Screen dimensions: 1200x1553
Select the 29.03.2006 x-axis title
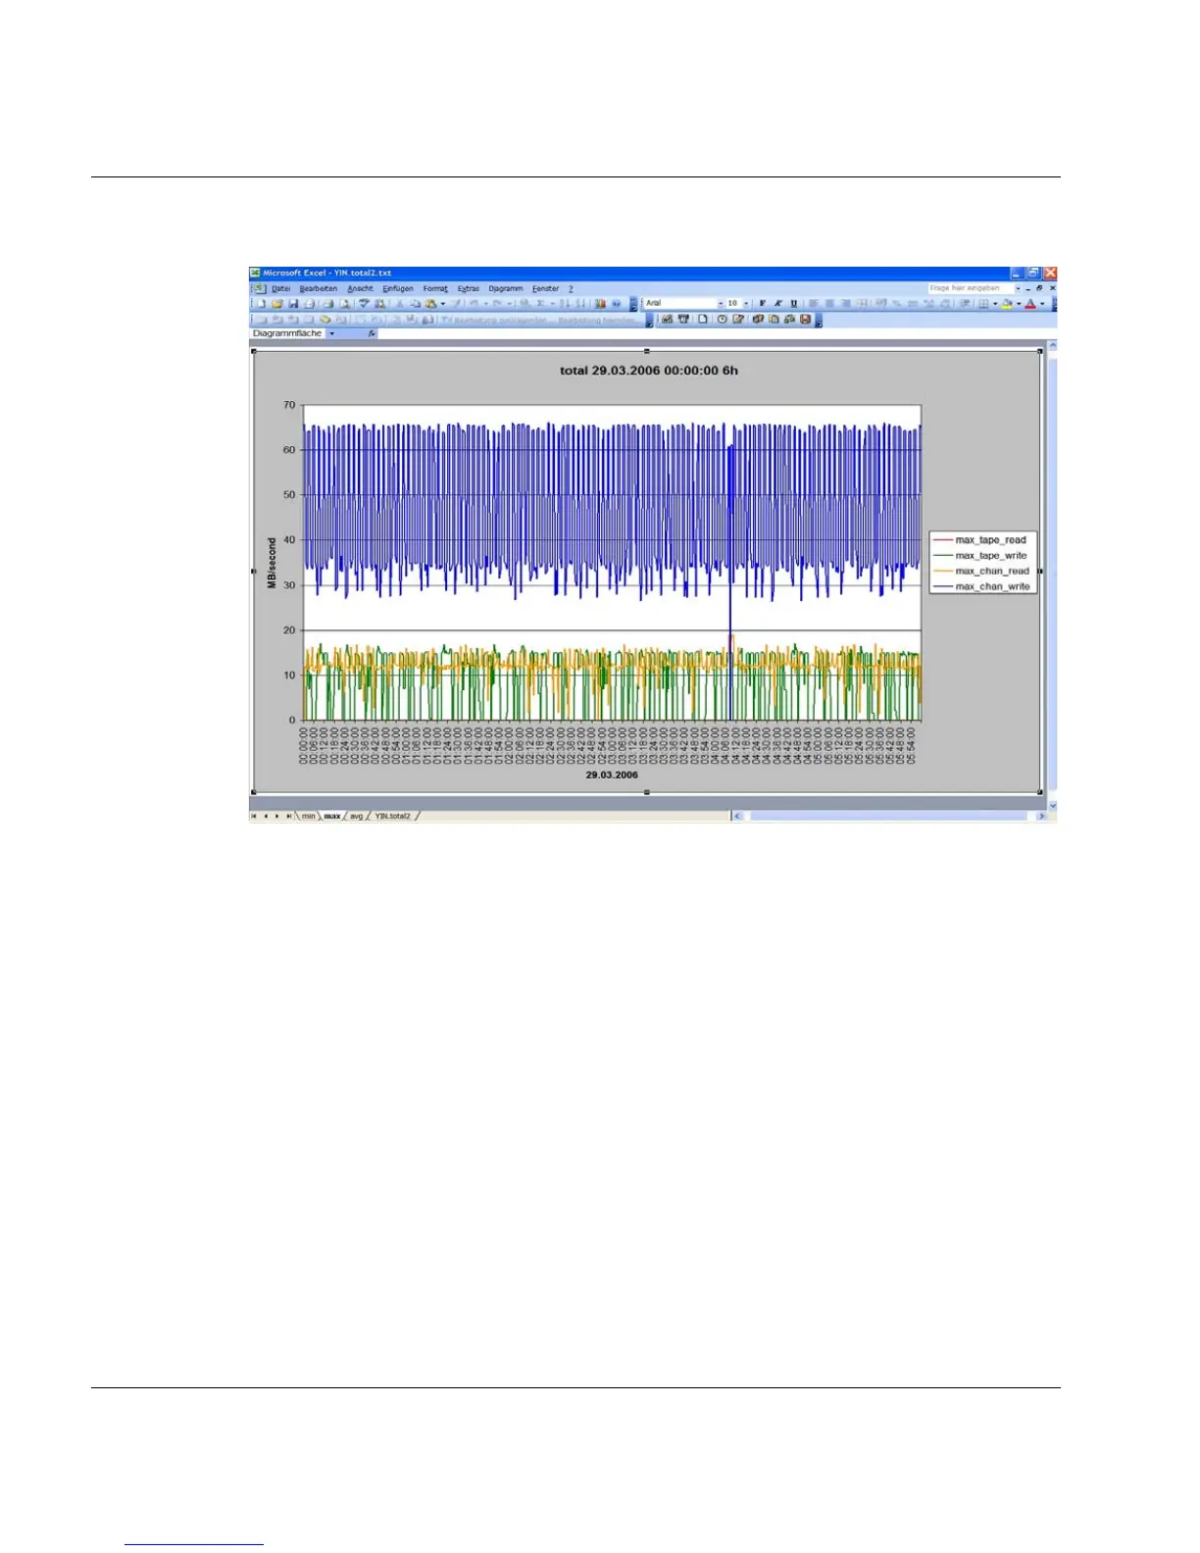pos(612,775)
